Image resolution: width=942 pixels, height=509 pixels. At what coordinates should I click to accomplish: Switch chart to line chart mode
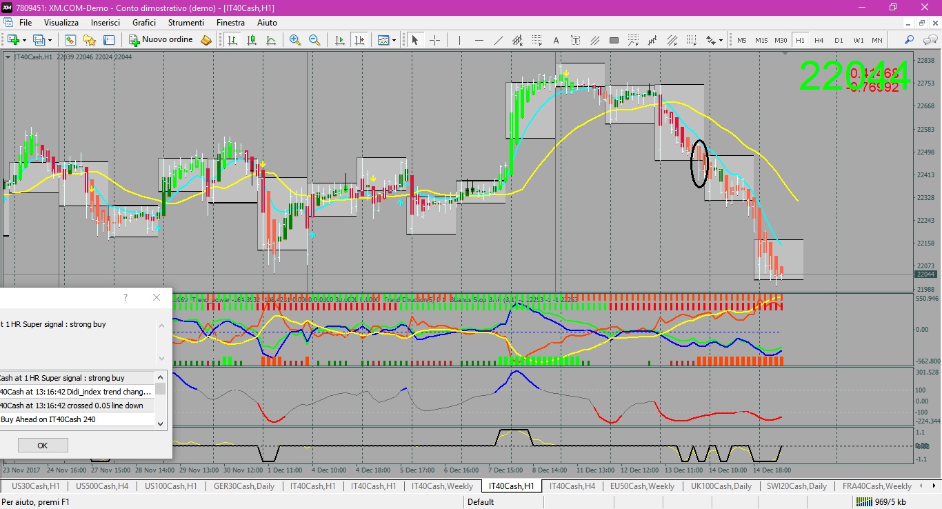click(x=271, y=40)
